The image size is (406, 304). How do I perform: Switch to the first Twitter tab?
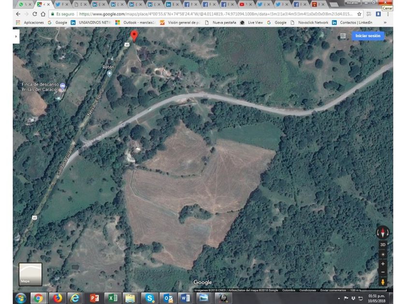(61, 4)
